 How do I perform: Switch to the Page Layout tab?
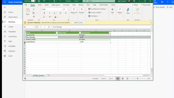point(56,5)
